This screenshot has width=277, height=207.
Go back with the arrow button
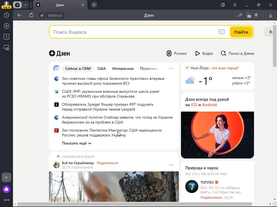click(x=19, y=15)
